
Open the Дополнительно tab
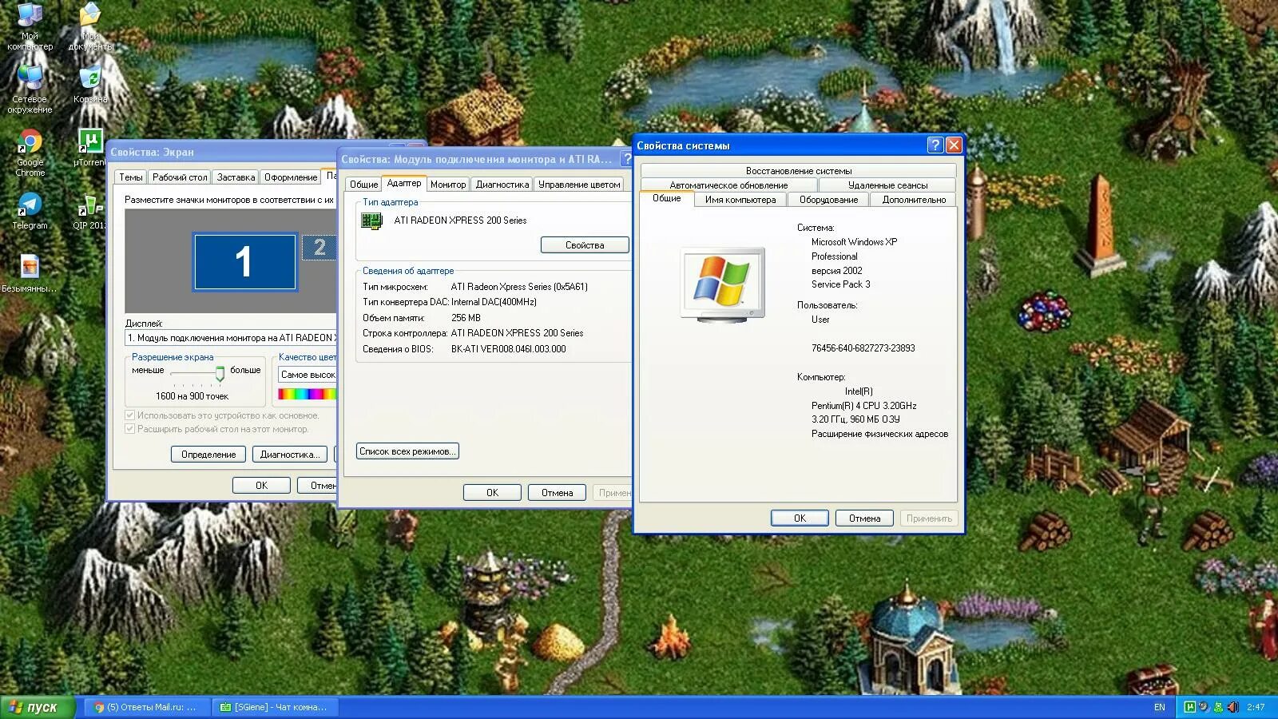coord(914,200)
